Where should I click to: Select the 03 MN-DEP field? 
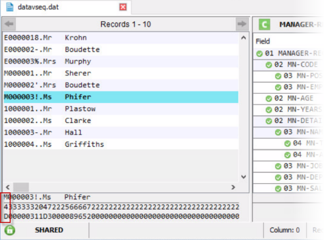[x=289, y=177]
